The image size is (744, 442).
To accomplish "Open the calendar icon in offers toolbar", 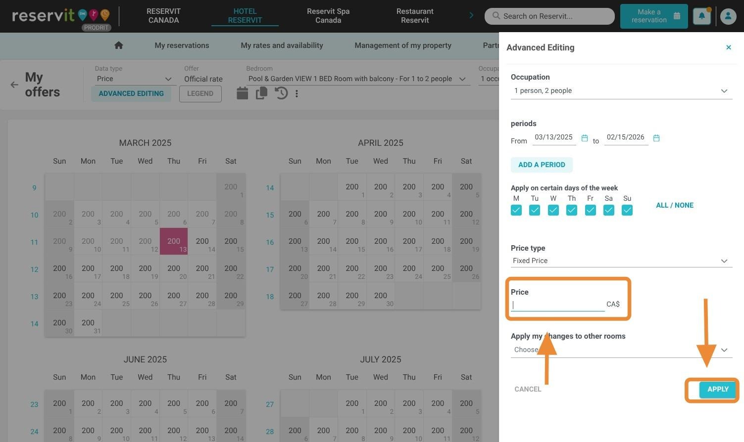I will 242,93.
